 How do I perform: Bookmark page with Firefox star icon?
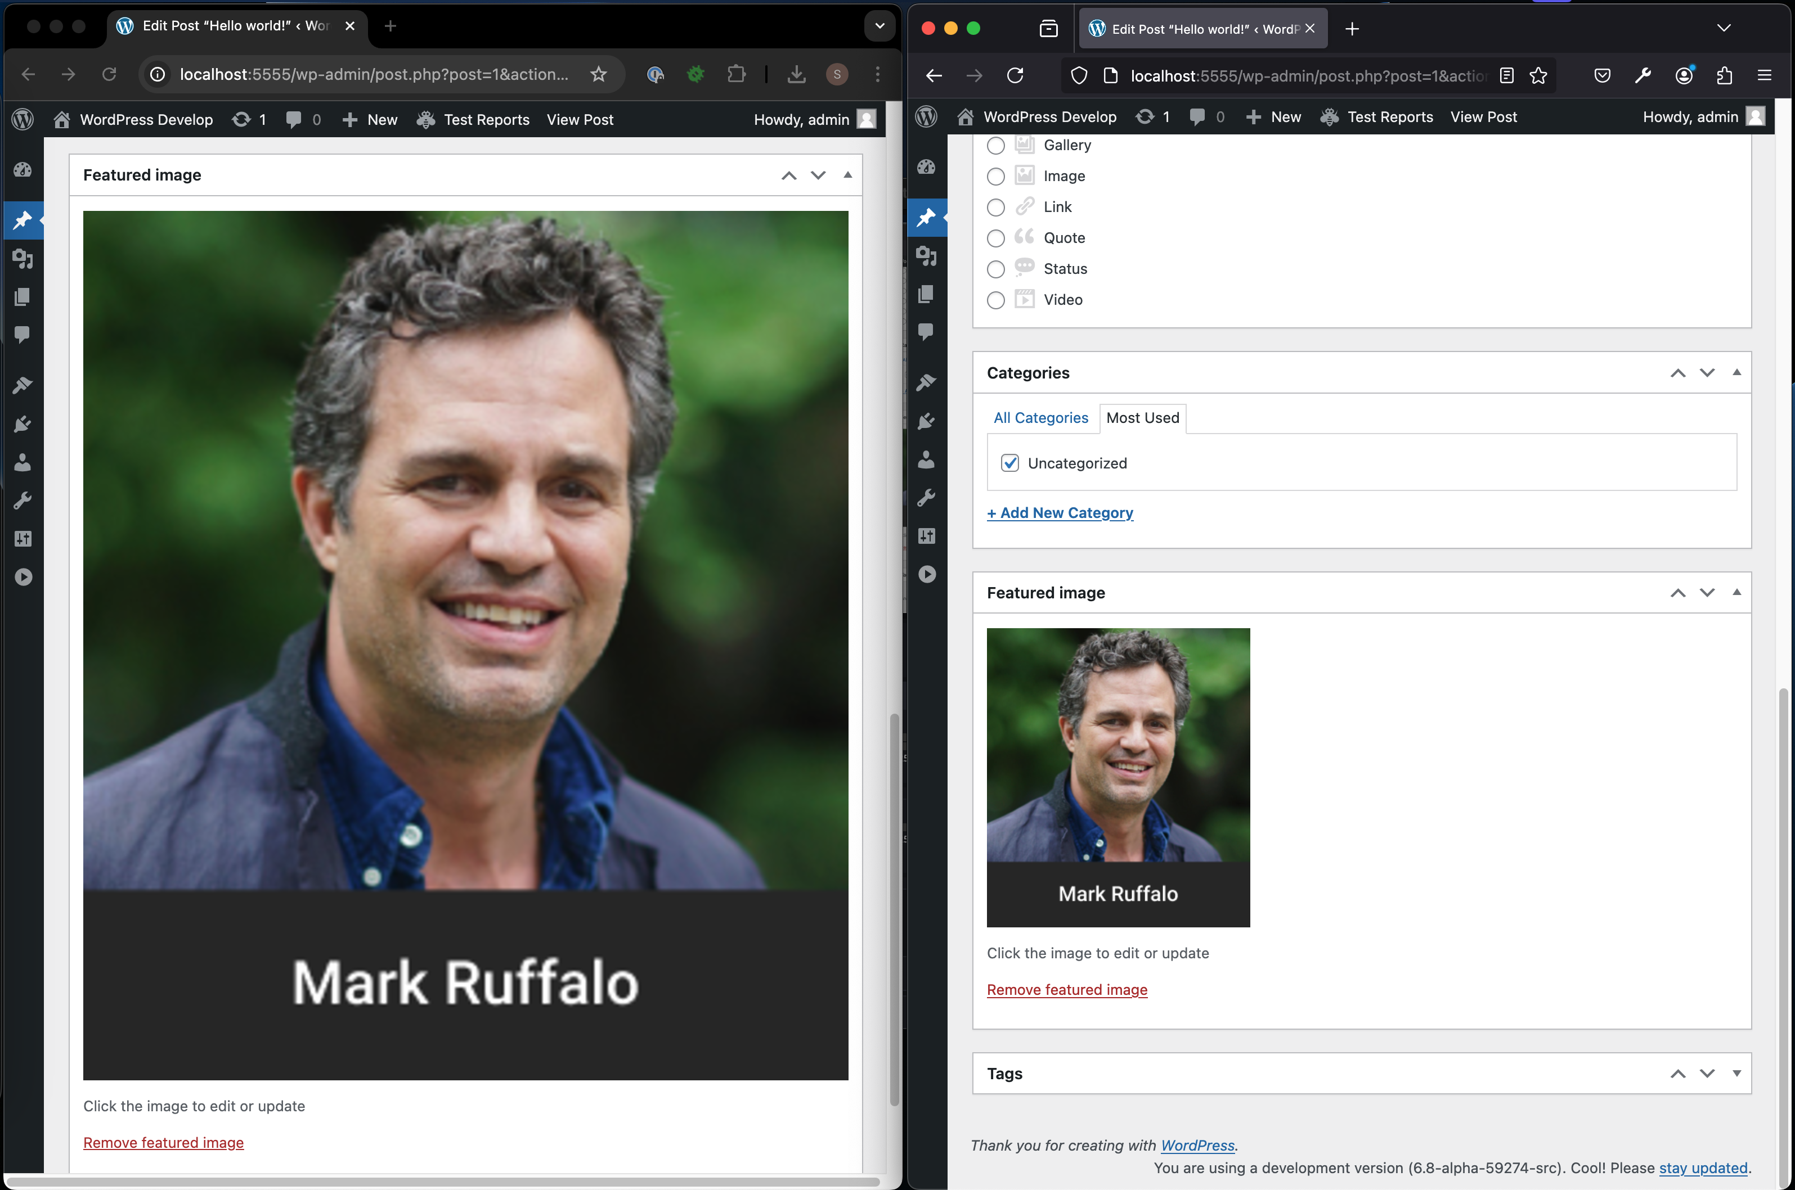1538,76
